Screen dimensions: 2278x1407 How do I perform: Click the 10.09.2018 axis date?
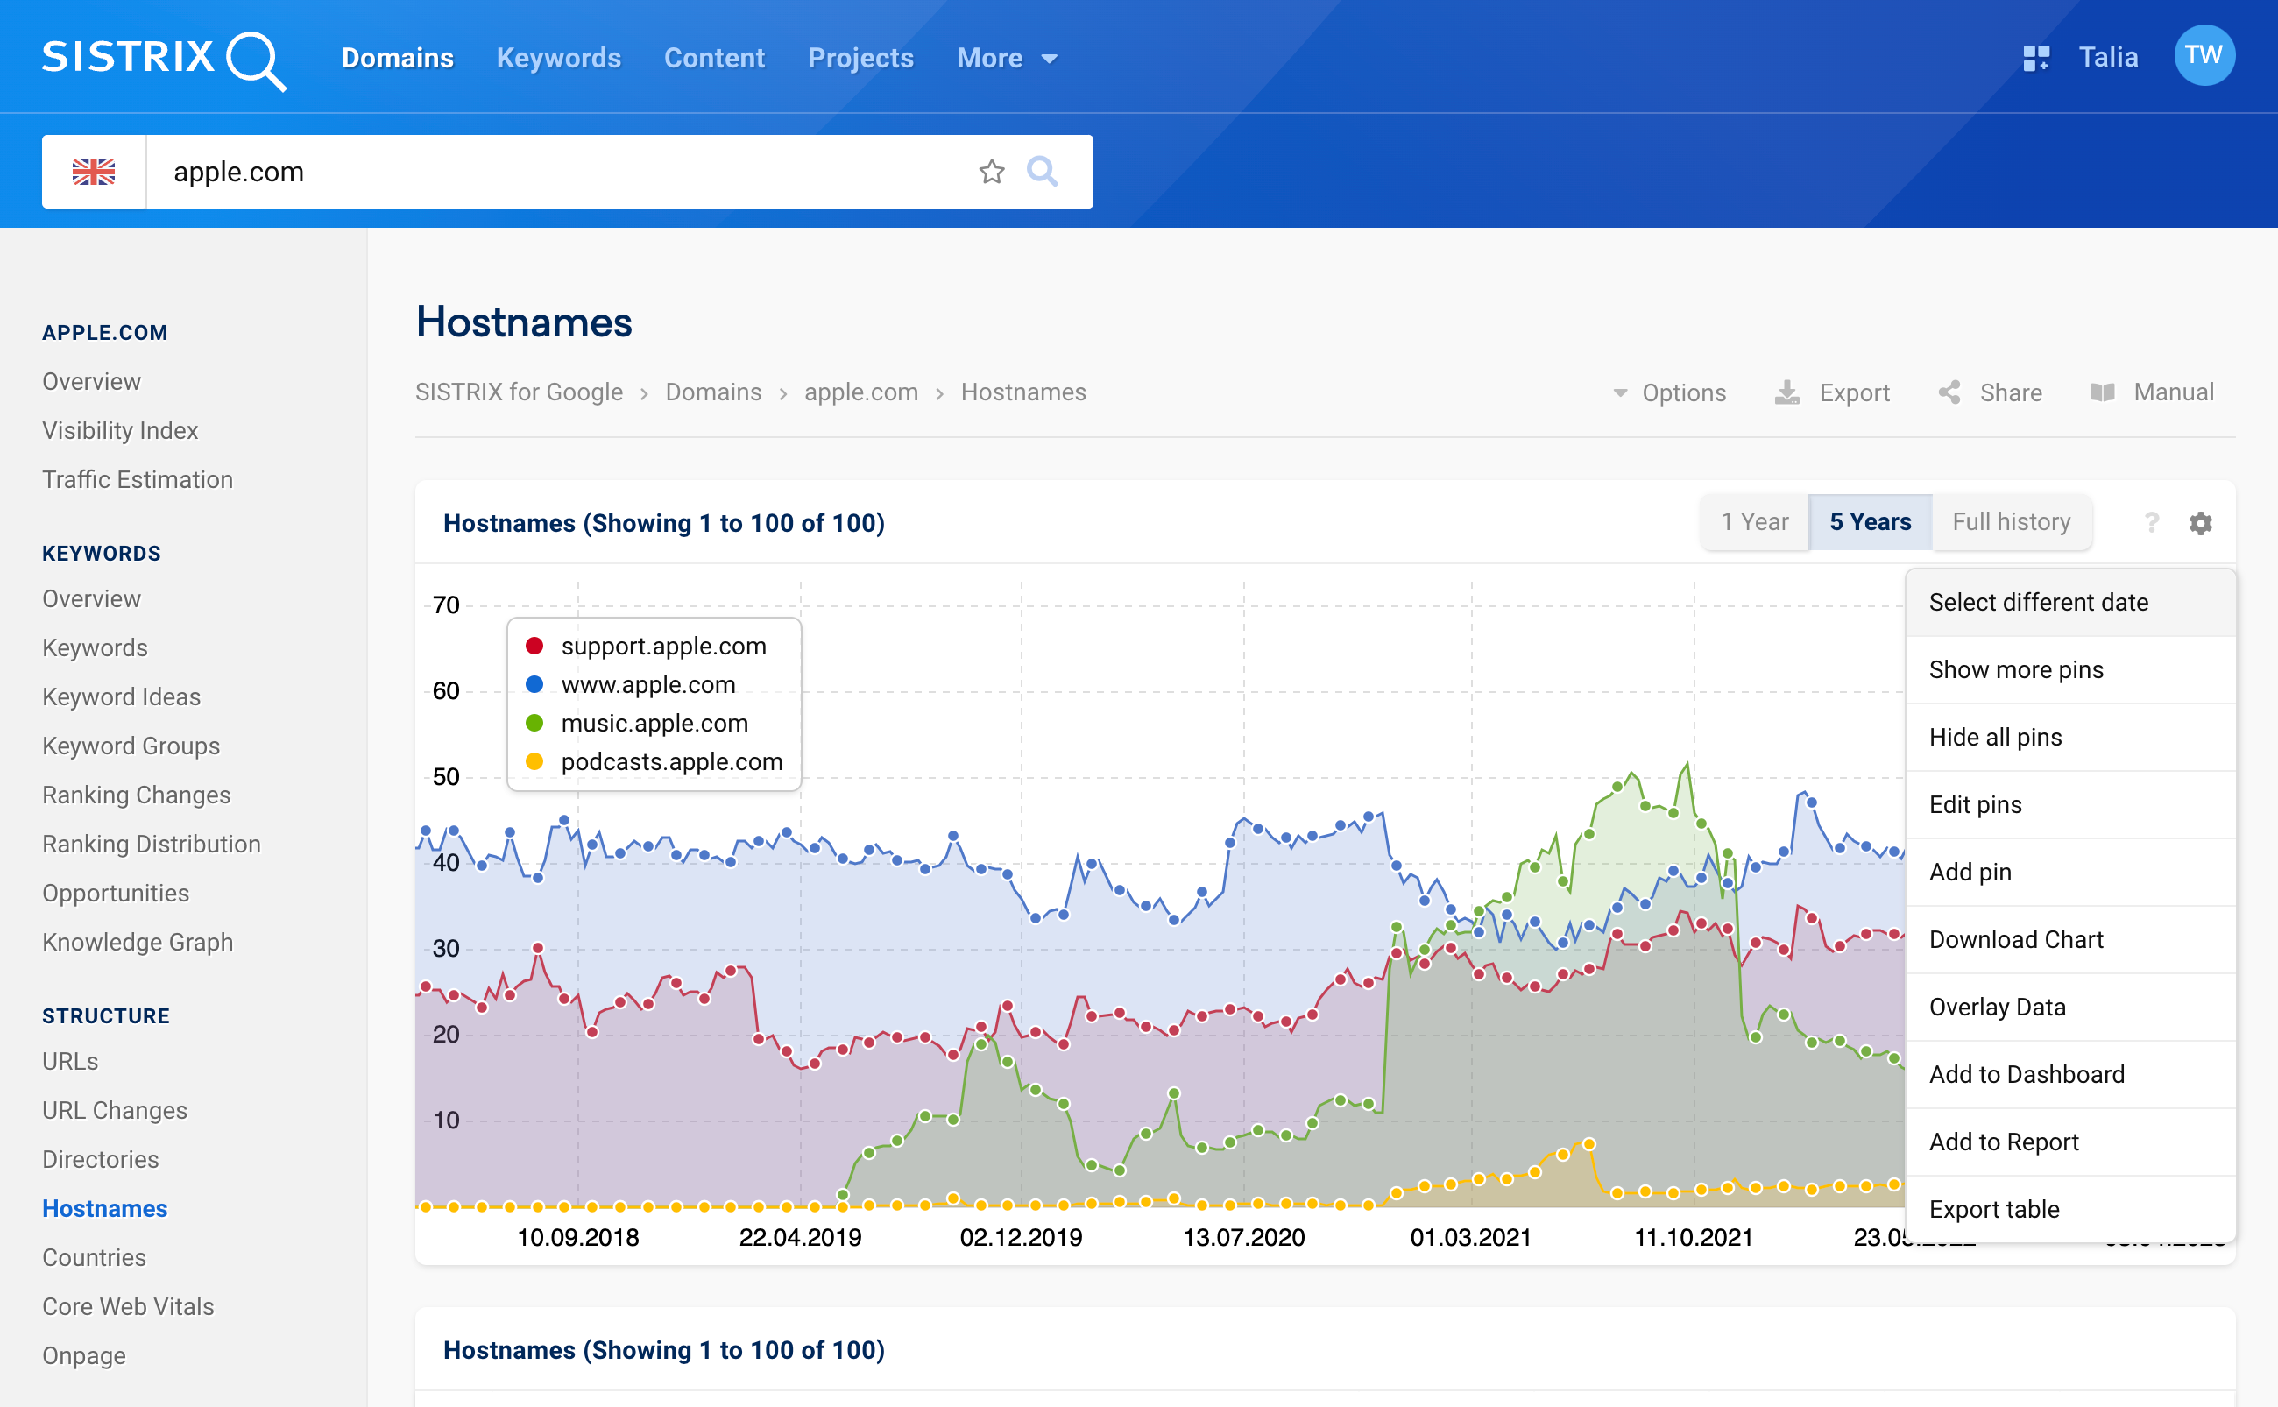(578, 1238)
